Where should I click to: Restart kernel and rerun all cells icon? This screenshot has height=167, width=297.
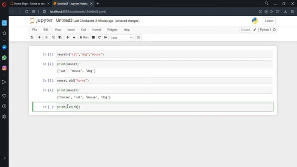pos(105,38)
